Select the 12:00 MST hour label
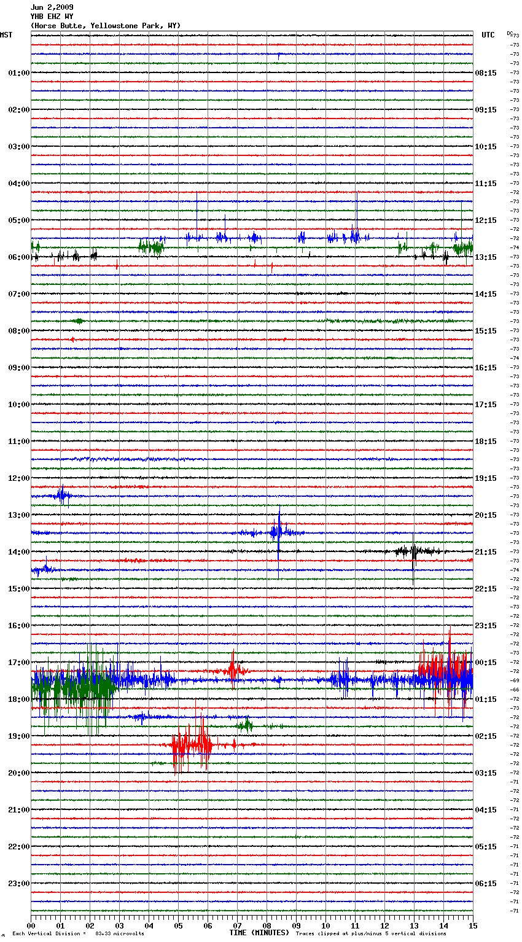 coord(19,478)
